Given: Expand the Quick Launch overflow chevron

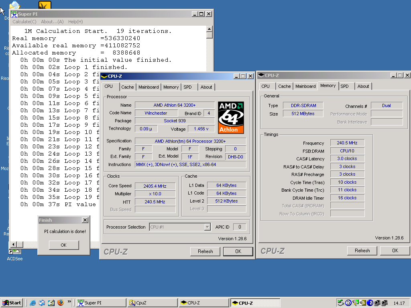Looking at the screenshot, I should 69,302.
